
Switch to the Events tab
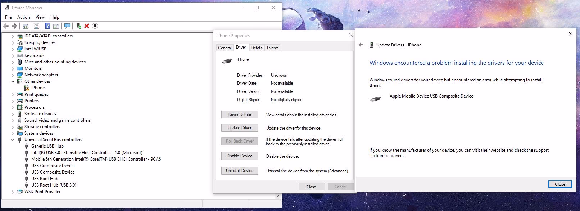(273, 48)
